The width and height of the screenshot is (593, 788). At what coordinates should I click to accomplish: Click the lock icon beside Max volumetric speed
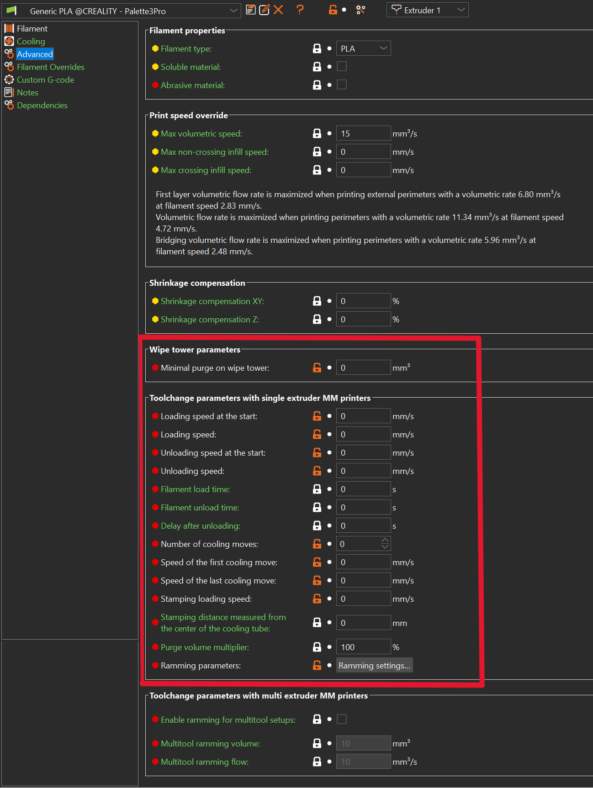click(x=317, y=133)
